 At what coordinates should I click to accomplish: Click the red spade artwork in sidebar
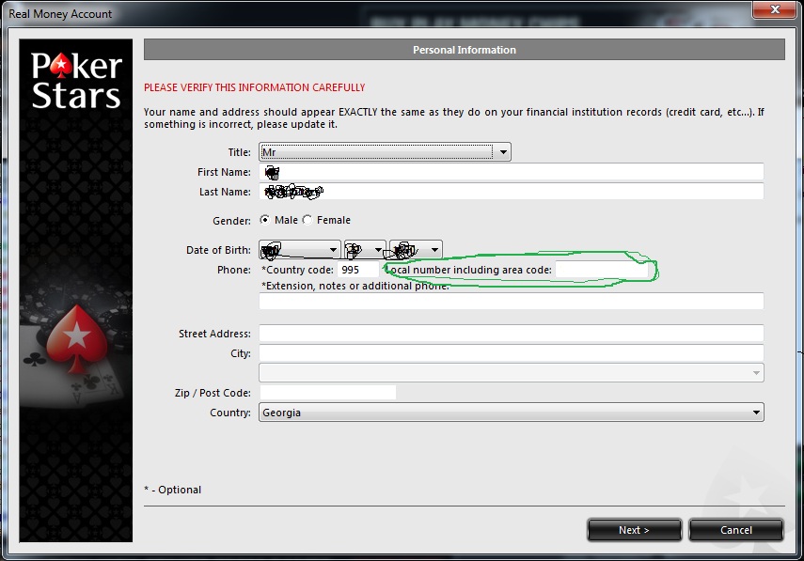[x=77, y=338]
